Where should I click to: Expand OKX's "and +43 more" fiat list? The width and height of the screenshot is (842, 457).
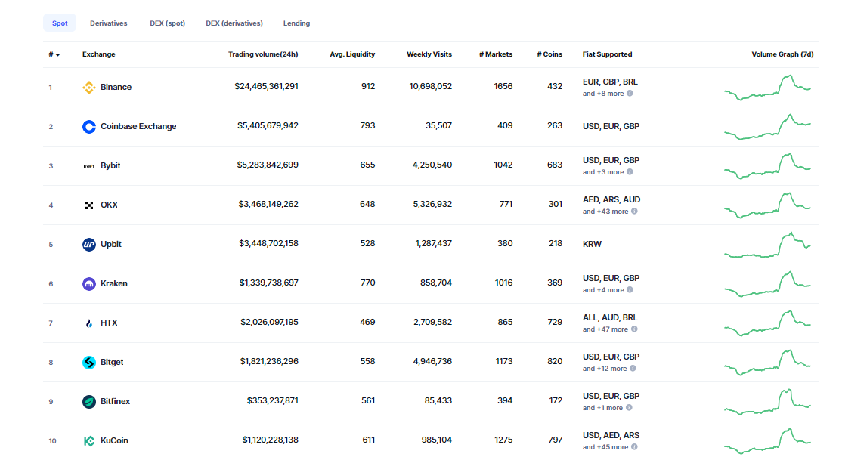(605, 212)
